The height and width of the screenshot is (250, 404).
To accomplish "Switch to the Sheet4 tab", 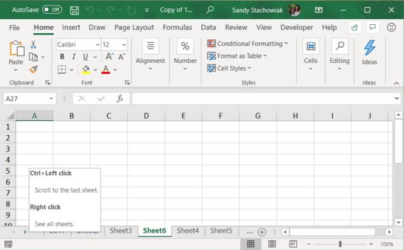I will [188, 231].
